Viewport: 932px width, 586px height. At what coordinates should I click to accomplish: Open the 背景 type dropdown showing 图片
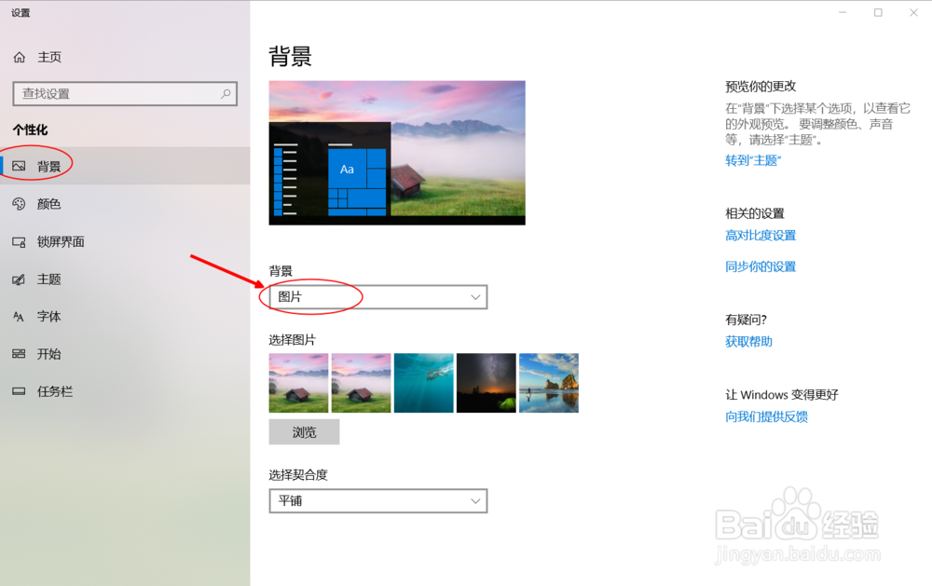pyautogui.click(x=378, y=297)
